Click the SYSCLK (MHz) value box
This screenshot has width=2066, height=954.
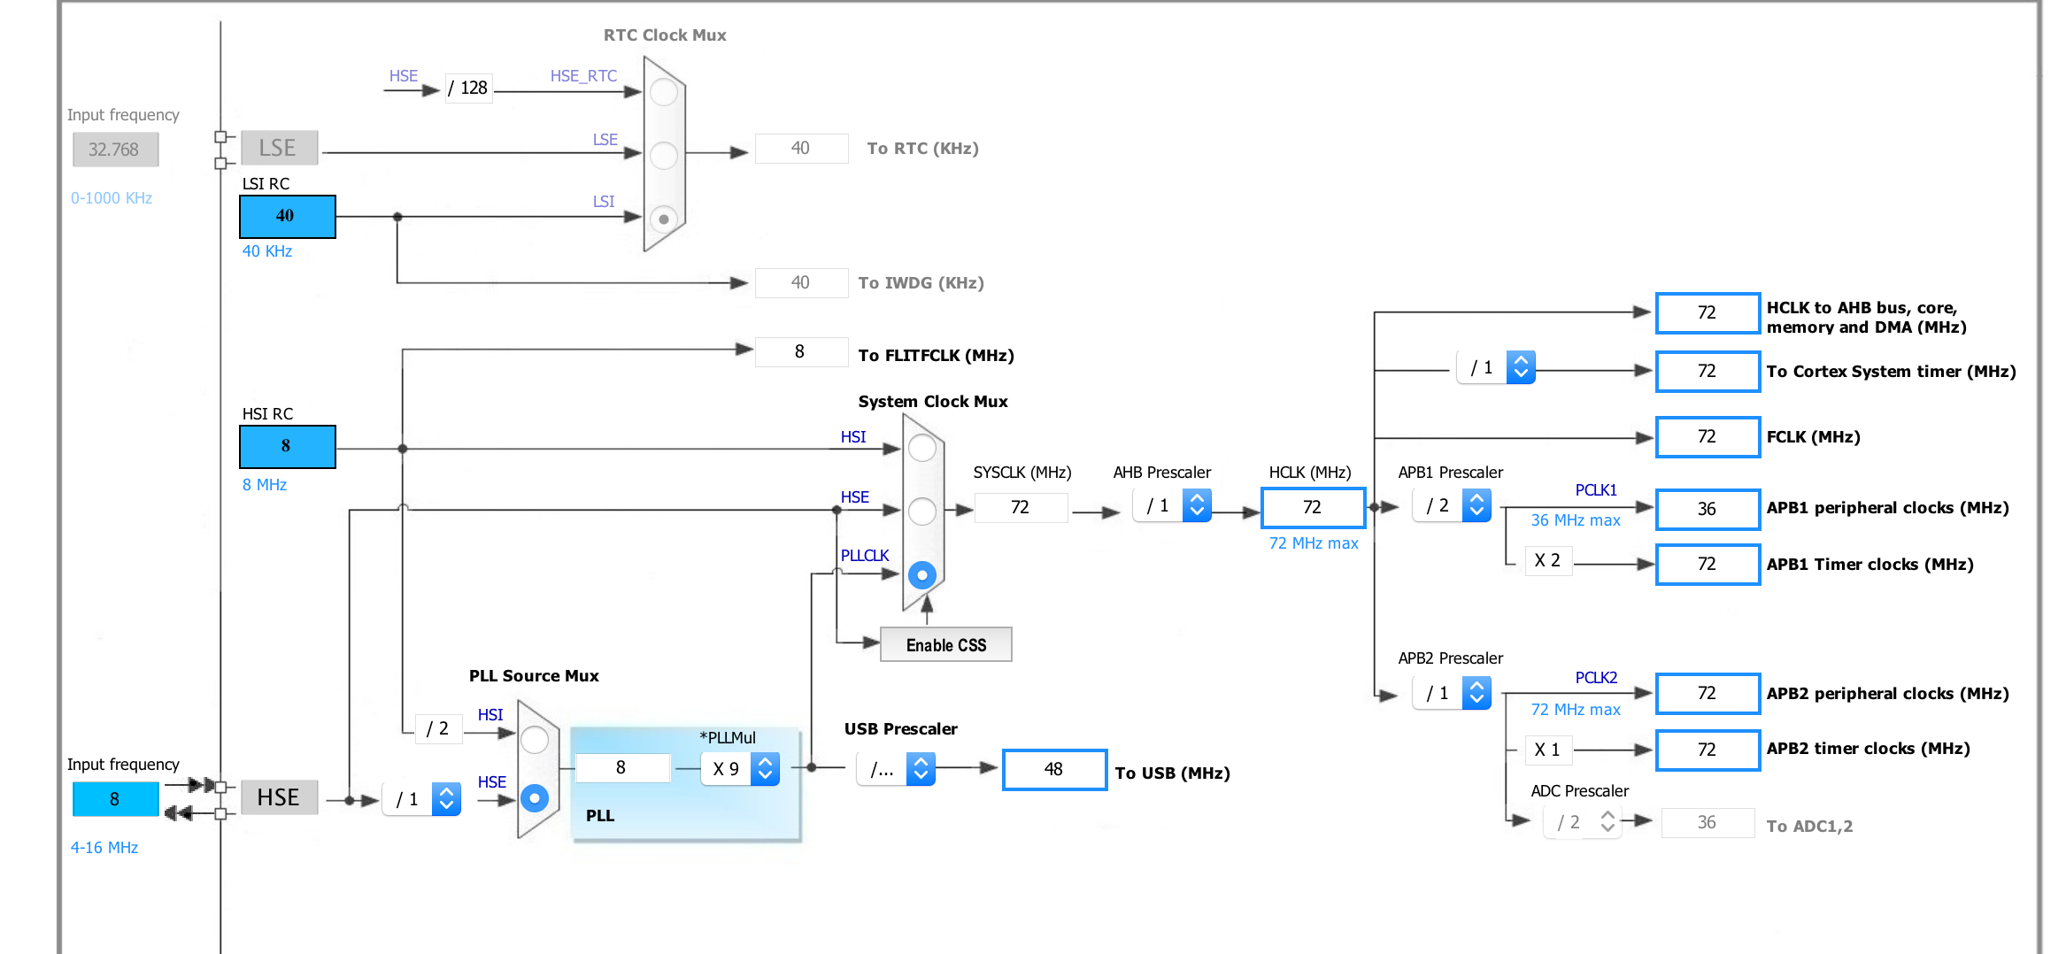tap(1021, 507)
